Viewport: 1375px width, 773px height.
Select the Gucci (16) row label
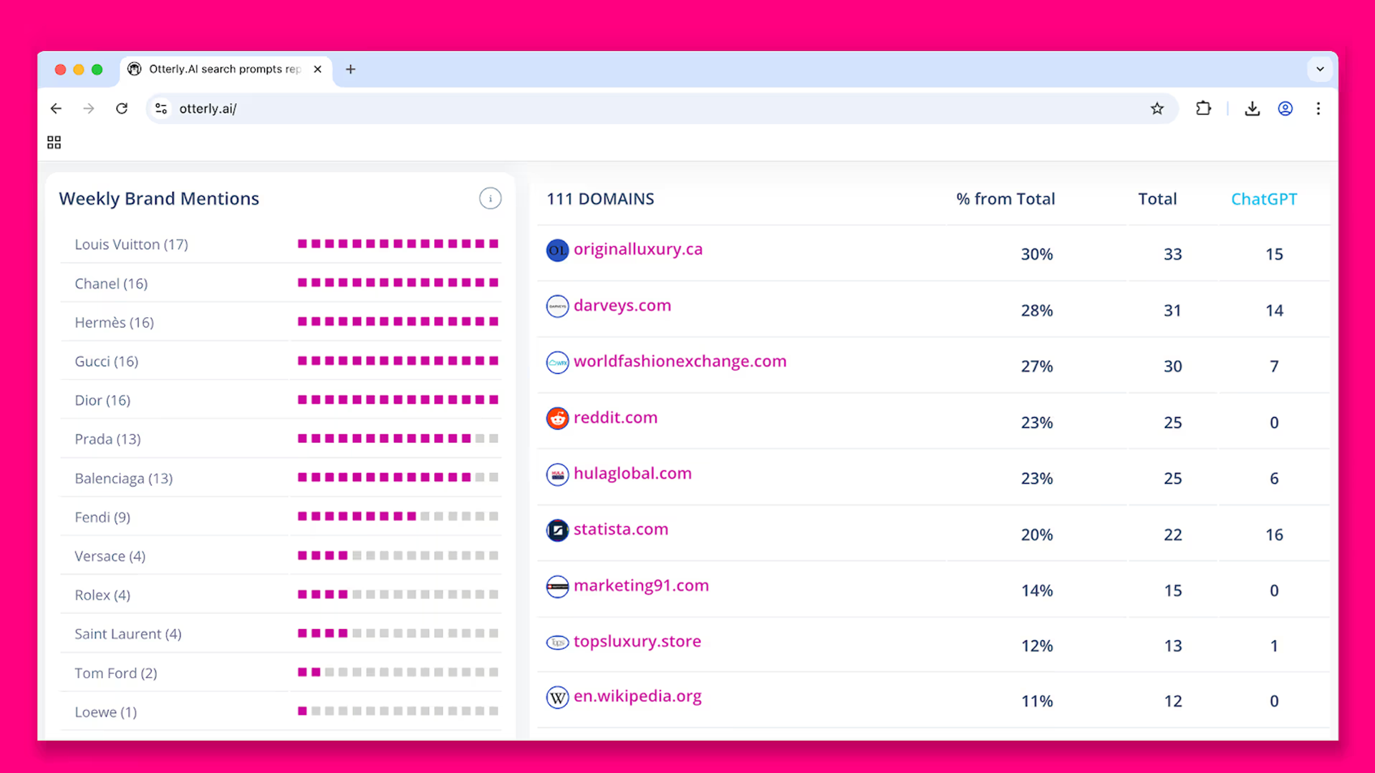pyautogui.click(x=106, y=361)
